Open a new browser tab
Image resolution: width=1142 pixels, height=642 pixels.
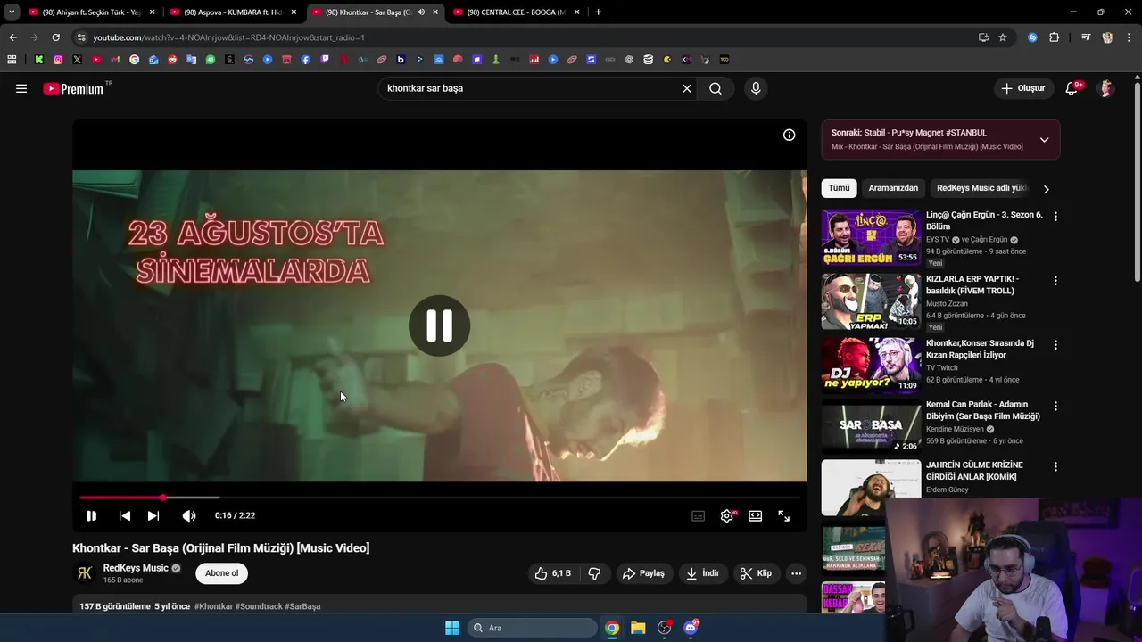598,12
